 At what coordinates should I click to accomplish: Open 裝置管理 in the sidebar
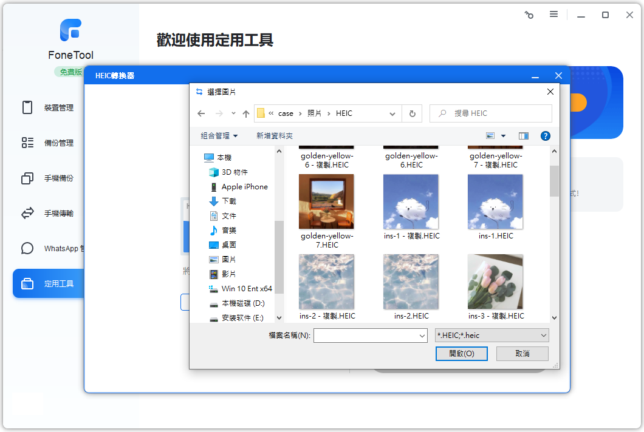coord(58,108)
